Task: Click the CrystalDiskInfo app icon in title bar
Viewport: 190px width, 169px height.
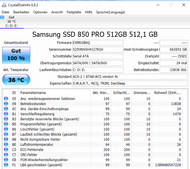Action: 4,5
